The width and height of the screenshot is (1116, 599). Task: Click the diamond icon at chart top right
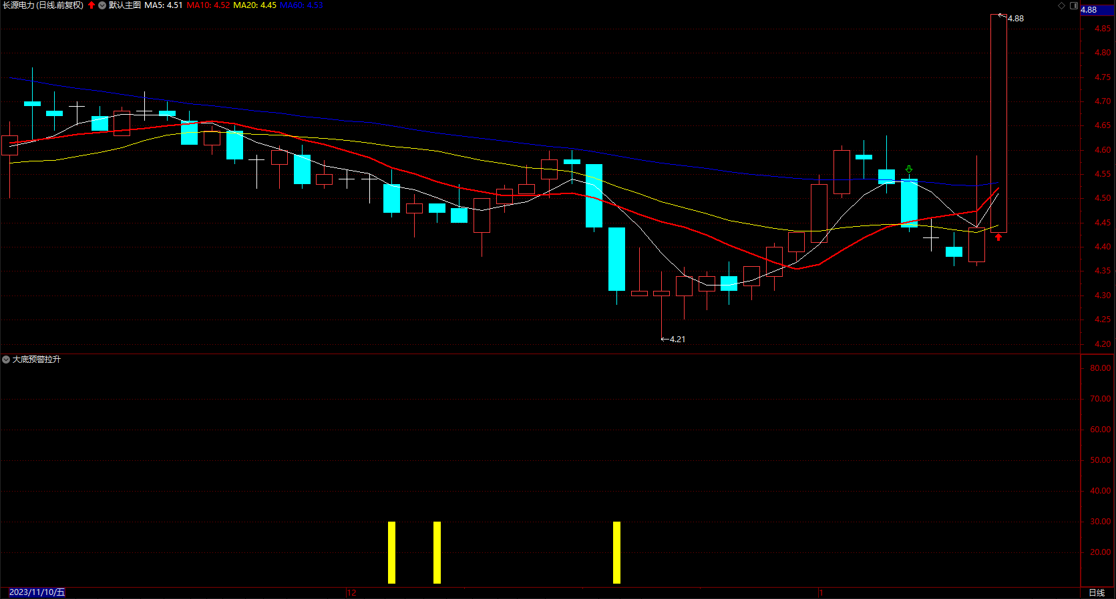click(1062, 5)
